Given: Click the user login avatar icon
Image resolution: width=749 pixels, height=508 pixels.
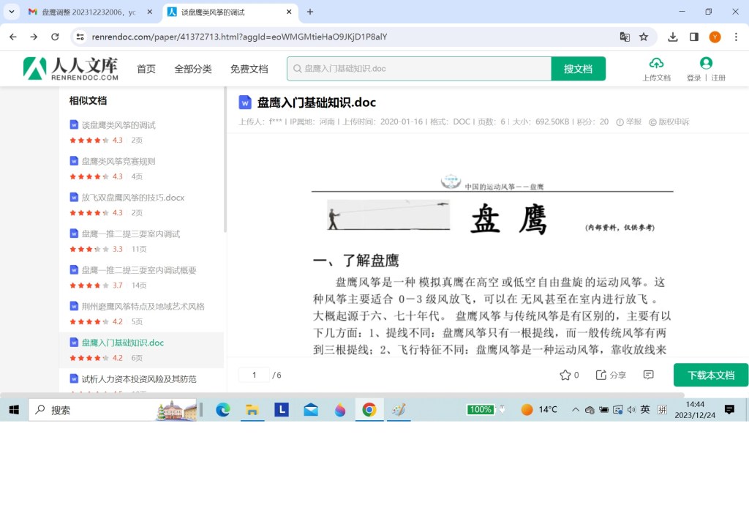Looking at the screenshot, I should pos(706,64).
